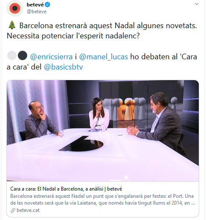This screenshot has width=206, height=220.
Task: Click the black circle emoji
Action: [23, 55]
